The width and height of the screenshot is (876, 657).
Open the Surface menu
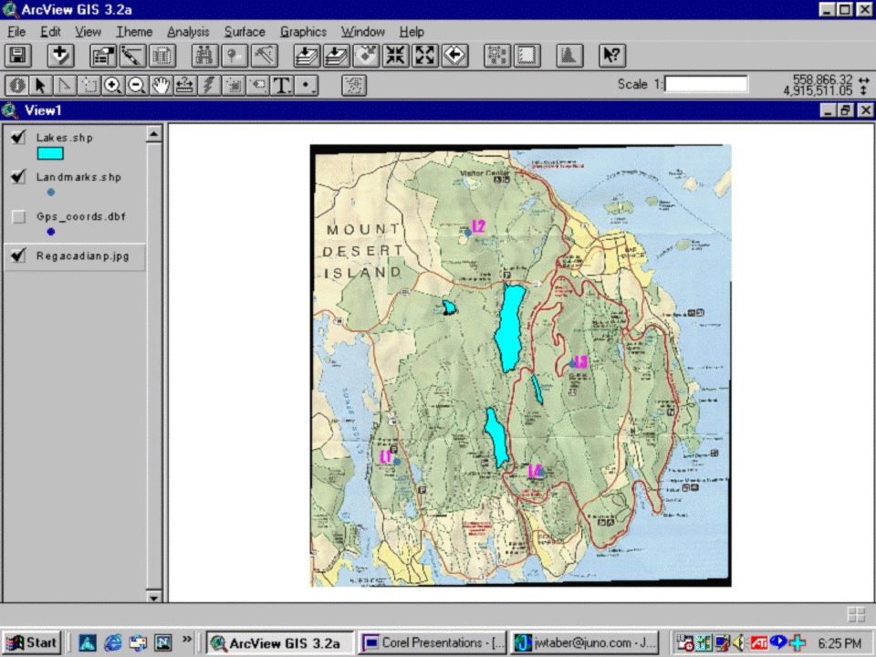point(245,32)
